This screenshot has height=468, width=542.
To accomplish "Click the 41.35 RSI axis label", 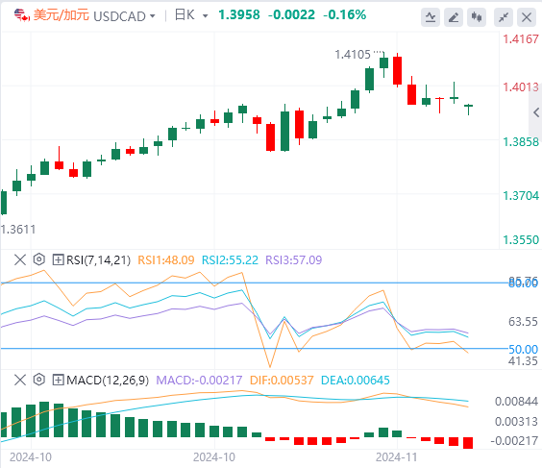I will pos(523,361).
